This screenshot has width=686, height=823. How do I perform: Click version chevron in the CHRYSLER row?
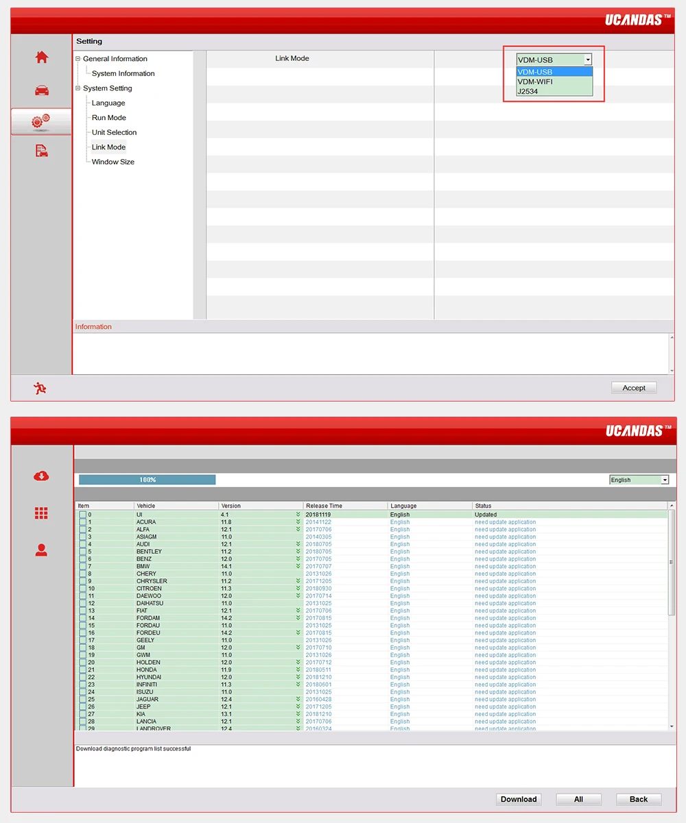(298, 581)
